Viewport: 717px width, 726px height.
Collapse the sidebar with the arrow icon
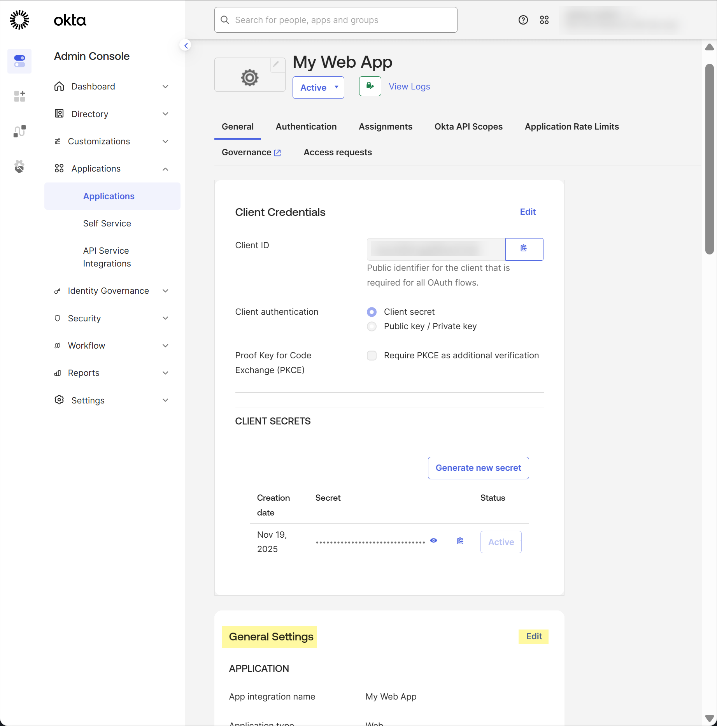(186, 46)
